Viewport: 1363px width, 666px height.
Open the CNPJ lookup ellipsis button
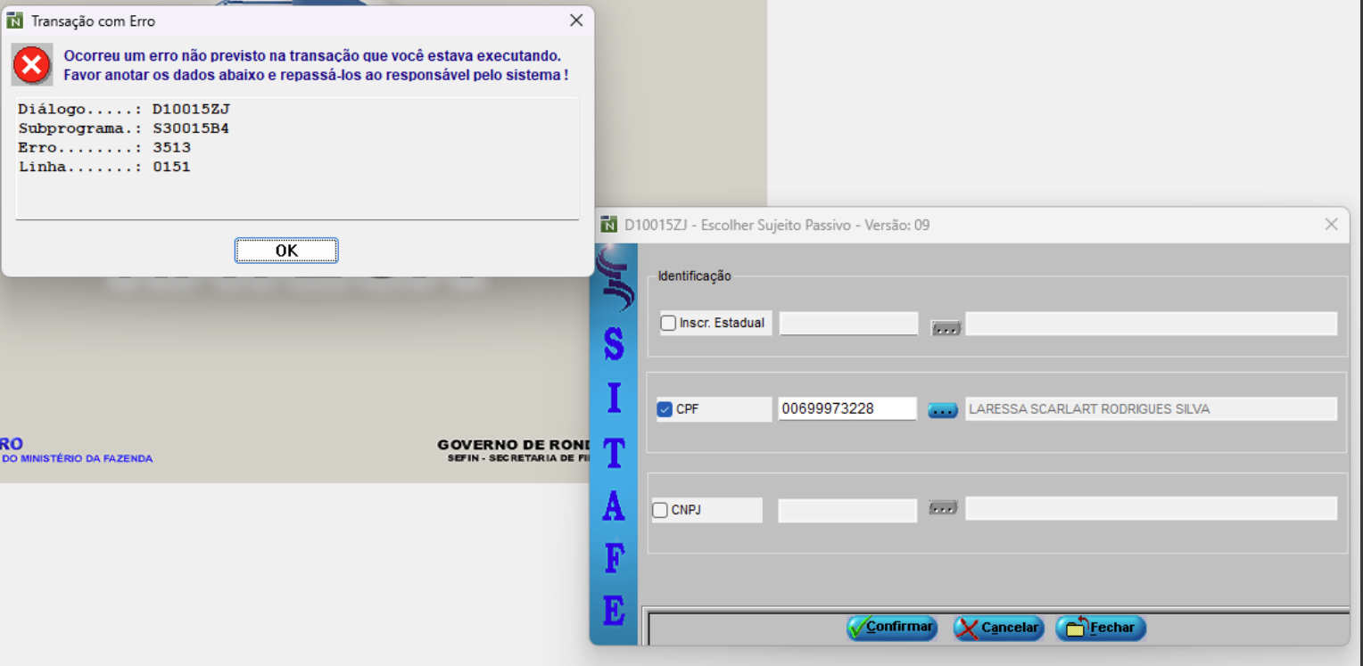tap(943, 508)
